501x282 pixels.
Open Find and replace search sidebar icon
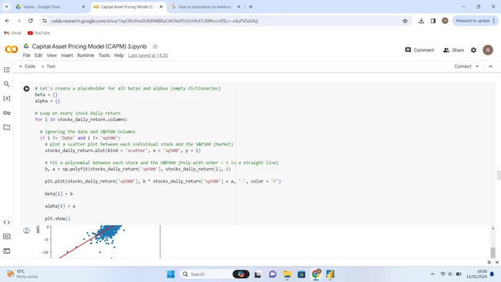6,84
